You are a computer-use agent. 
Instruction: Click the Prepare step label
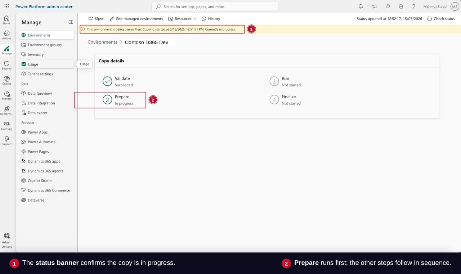pos(122,97)
